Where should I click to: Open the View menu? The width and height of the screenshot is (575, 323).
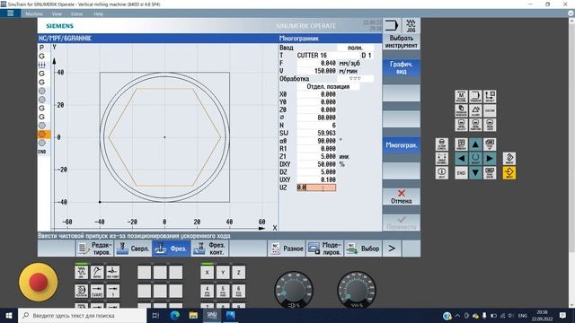click(x=57, y=14)
